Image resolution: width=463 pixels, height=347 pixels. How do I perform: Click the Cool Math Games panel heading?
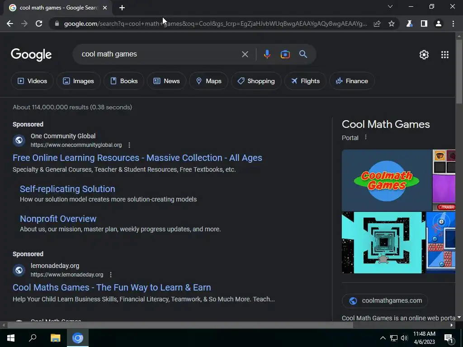[386, 125]
